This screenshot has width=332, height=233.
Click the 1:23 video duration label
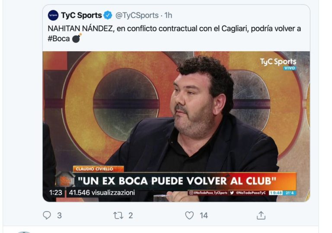tap(55, 192)
